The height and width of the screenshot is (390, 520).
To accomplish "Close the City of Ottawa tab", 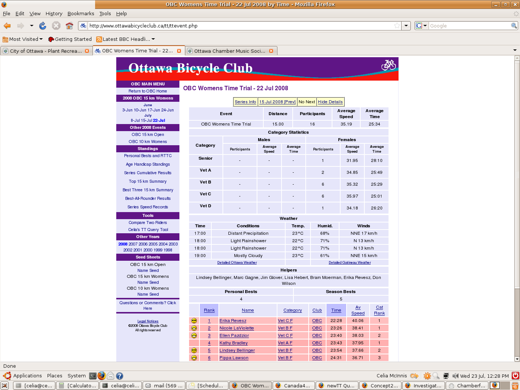I will 87,51.
